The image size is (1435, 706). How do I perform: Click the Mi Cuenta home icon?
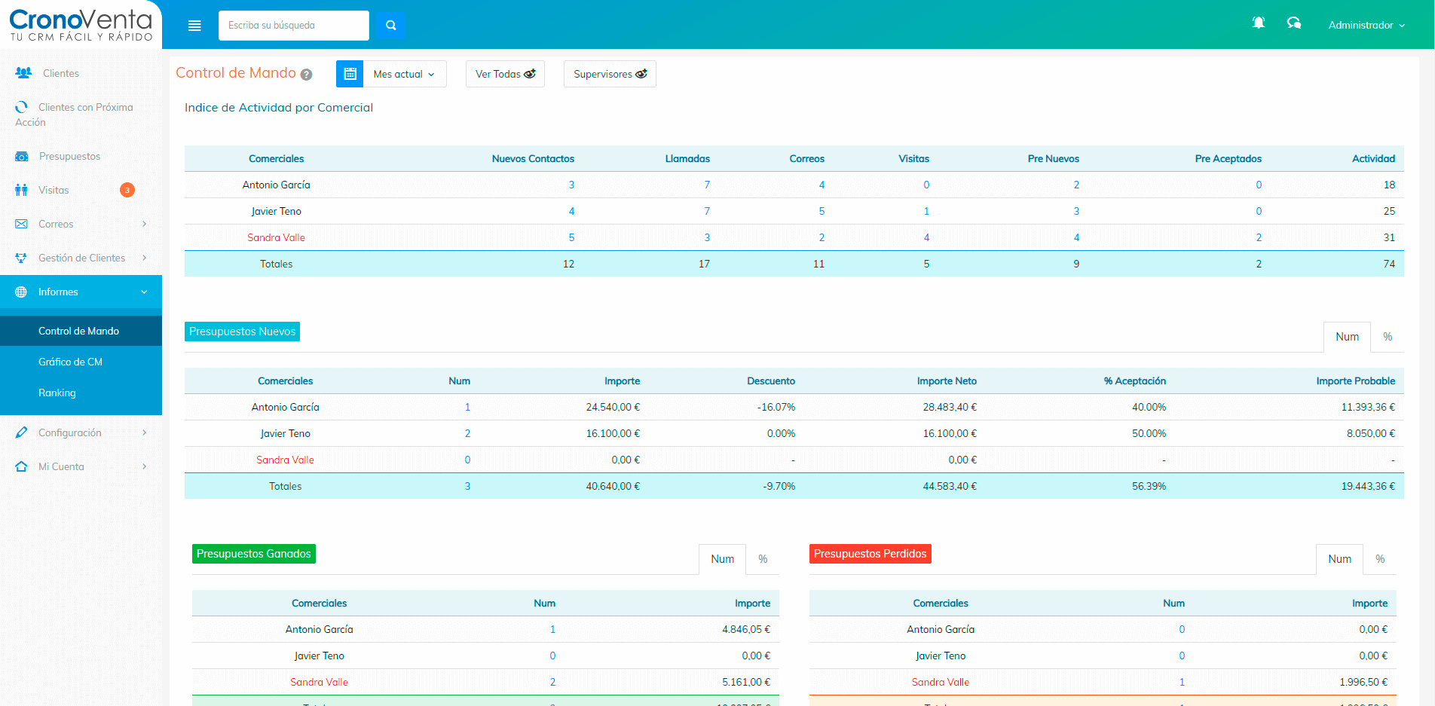[21, 466]
